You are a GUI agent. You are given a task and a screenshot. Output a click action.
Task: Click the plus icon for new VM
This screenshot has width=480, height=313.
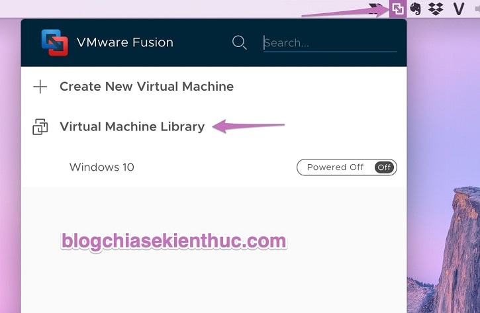40,87
